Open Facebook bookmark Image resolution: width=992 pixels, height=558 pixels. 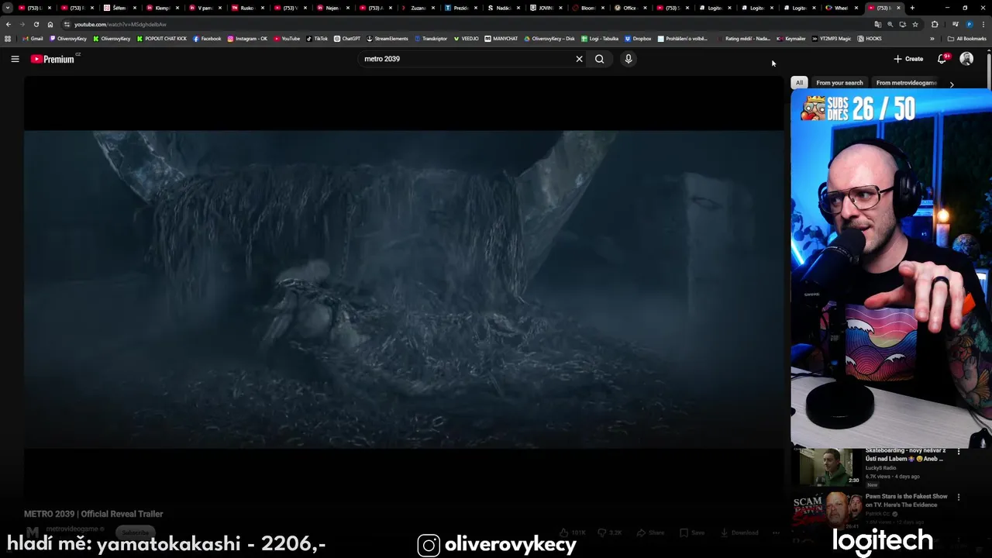[x=207, y=38]
